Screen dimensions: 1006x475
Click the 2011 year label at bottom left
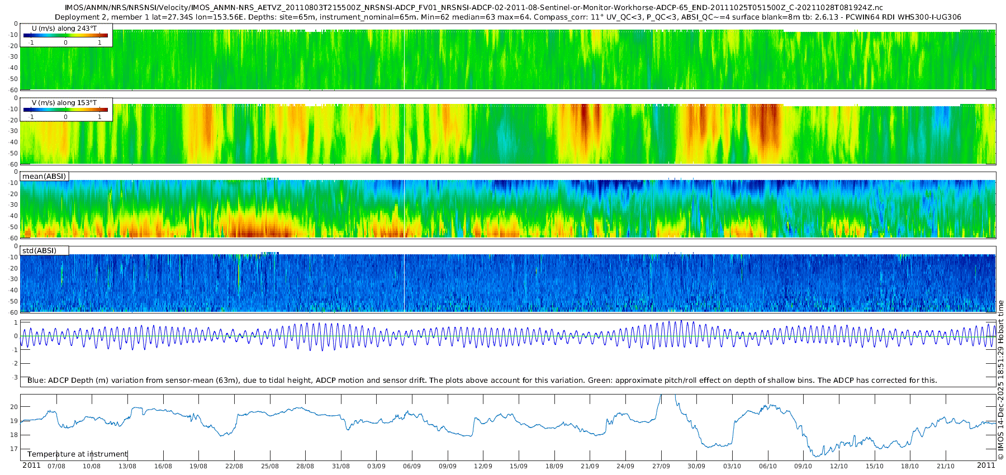click(x=31, y=465)
